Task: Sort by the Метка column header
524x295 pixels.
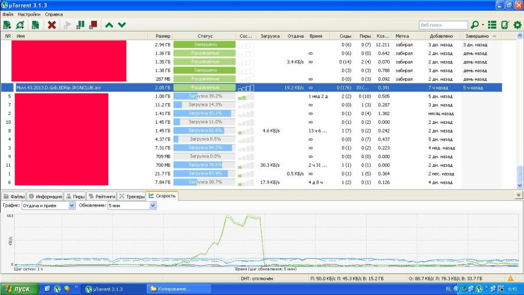Action: [x=409, y=36]
